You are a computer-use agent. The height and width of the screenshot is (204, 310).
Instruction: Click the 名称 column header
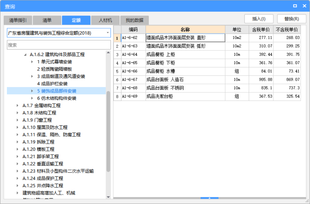tap(185, 29)
